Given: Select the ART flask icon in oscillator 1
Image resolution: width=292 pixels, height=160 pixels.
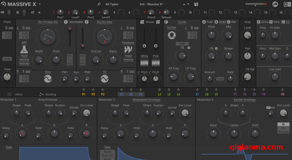Looking at the screenshot, I should point(24,49).
